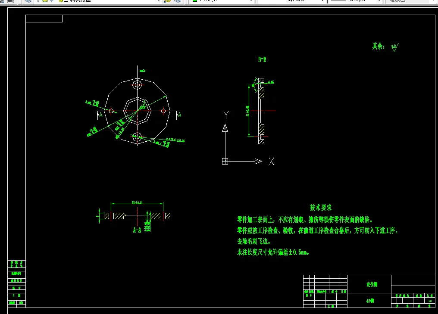Select thickness dimension left of A-A section
Viewport: 438px width, 314px height.
[99, 216]
